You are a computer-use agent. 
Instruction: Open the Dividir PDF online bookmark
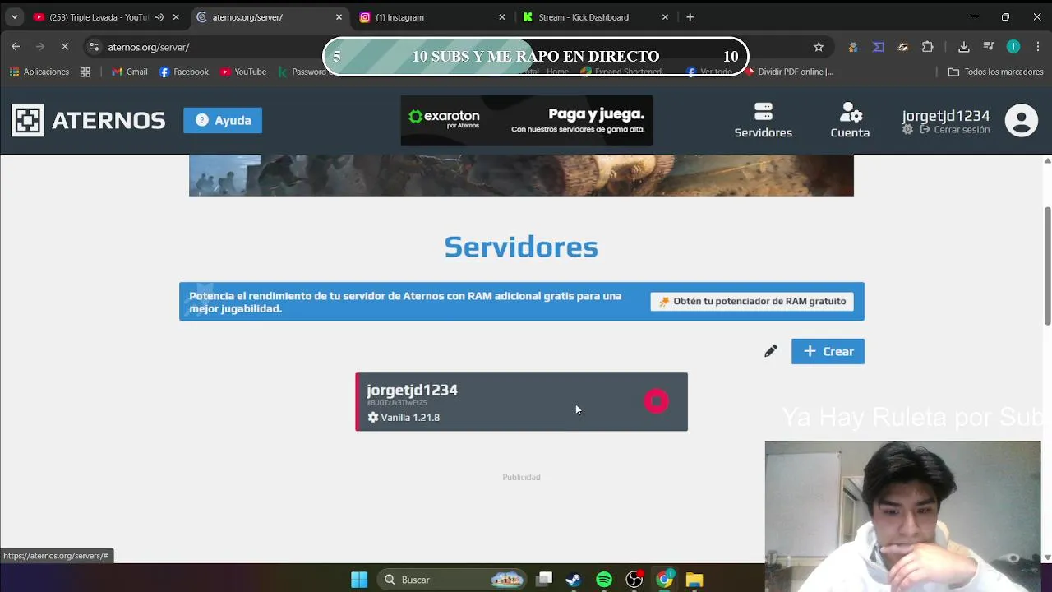click(789, 72)
